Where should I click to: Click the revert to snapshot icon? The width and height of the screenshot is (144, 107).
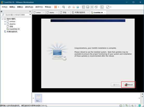[x=74, y=7]
